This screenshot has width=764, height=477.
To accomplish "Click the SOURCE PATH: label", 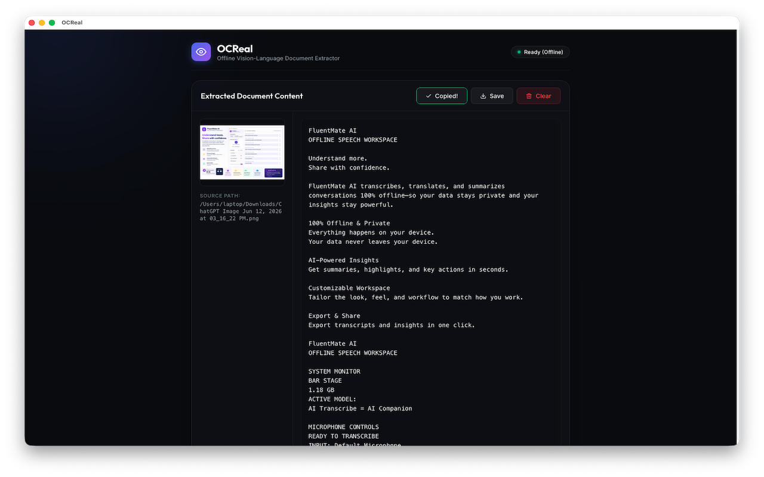I will 220,196.
